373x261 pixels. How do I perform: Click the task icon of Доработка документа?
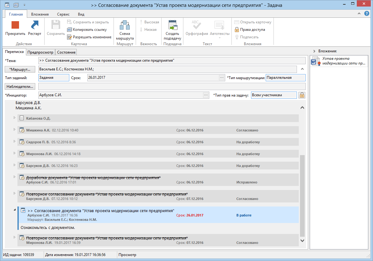(22, 178)
